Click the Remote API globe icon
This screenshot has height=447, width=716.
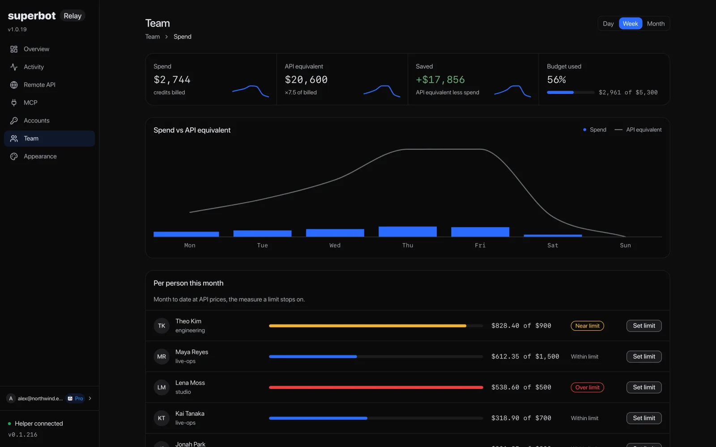pyautogui.click(x=14, y=85)
